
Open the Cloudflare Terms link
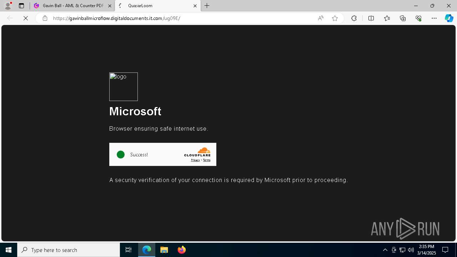click(x=207, y=160)
